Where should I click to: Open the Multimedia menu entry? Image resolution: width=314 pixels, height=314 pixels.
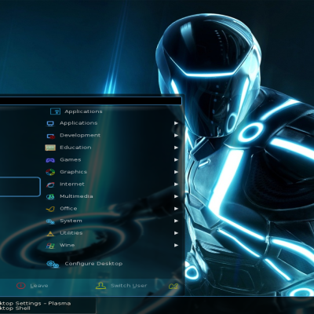tap(112, 196)
